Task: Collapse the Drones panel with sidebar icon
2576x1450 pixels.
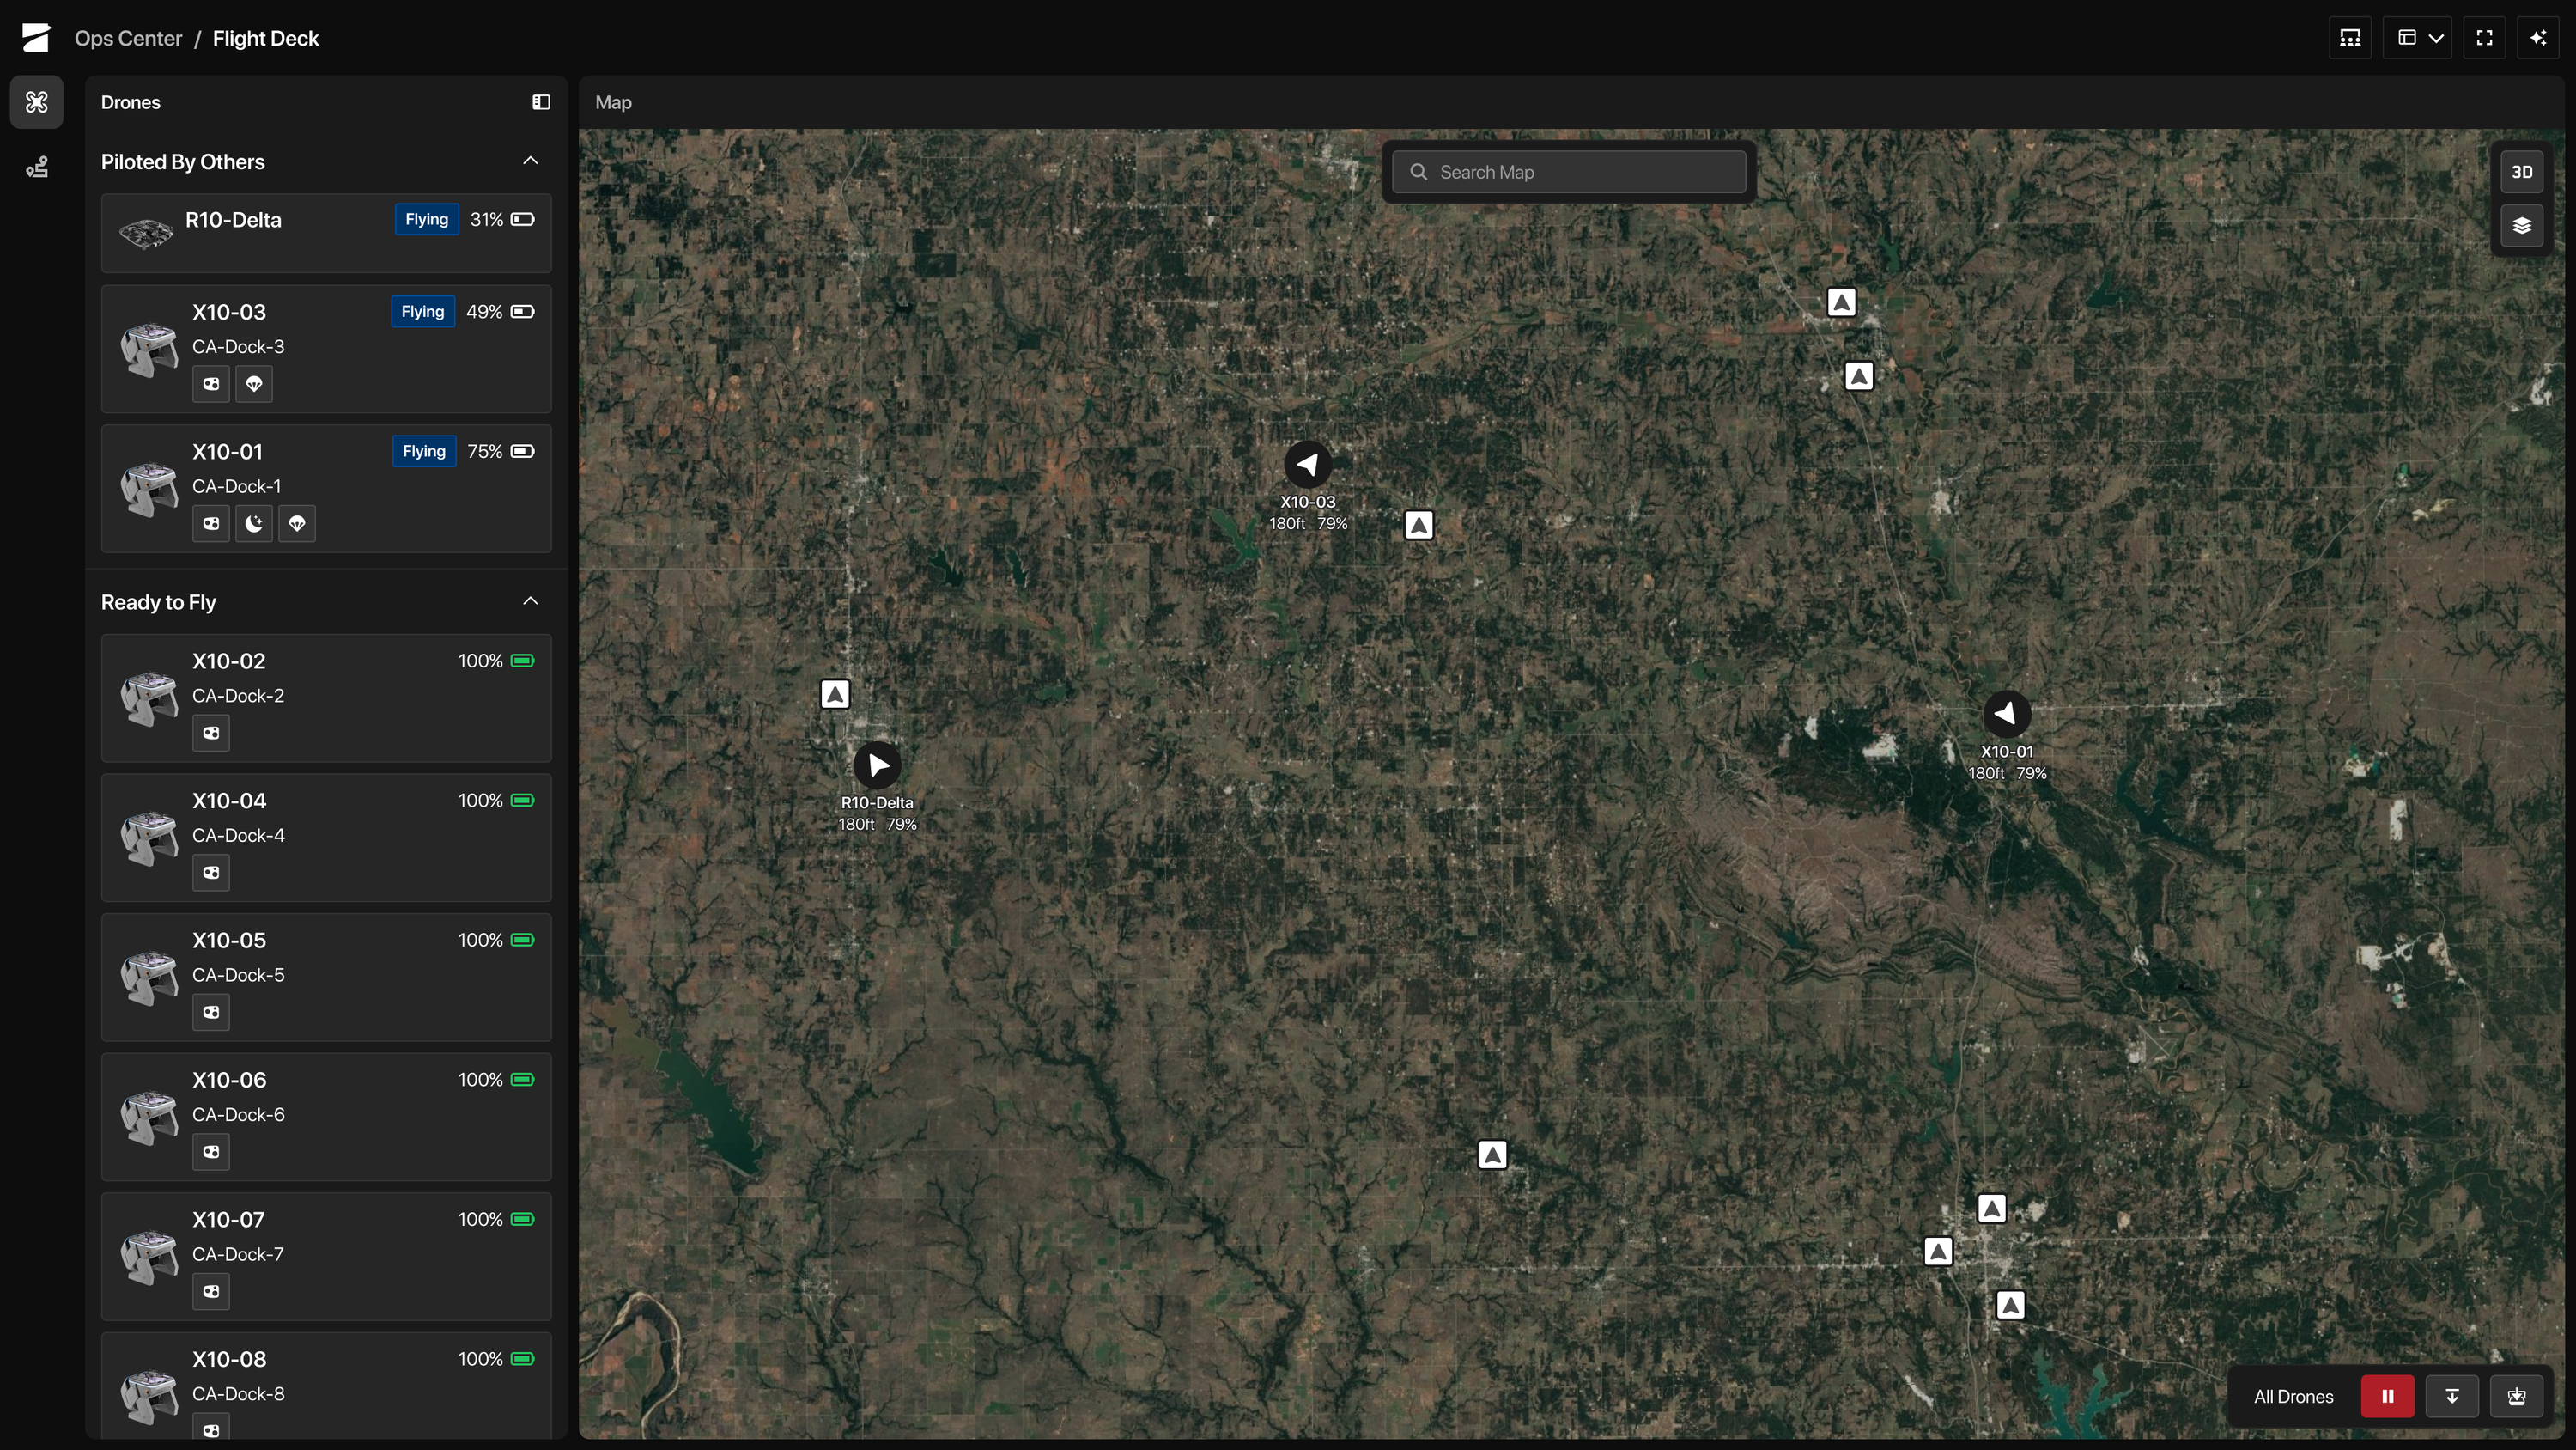Action: [541, 102]
